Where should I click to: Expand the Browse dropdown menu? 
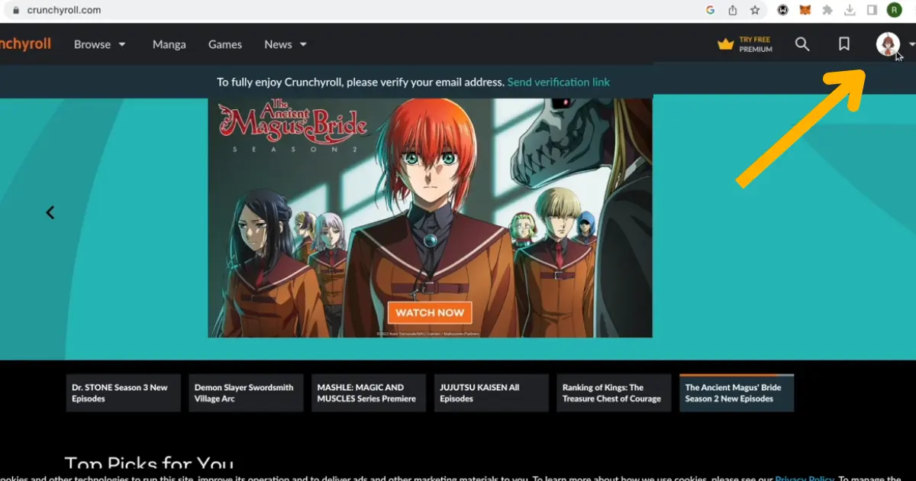99,44
